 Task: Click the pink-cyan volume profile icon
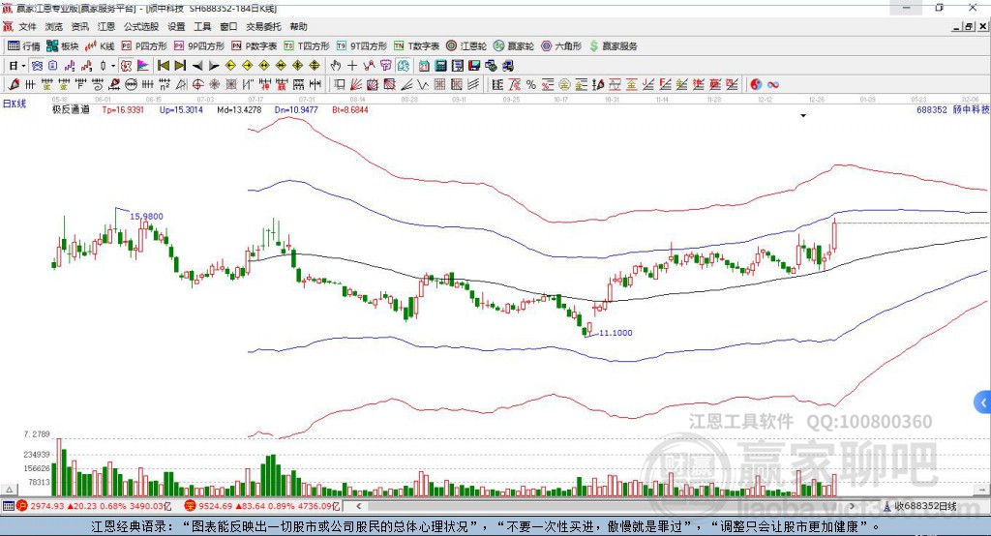click(x=143, y=66)
